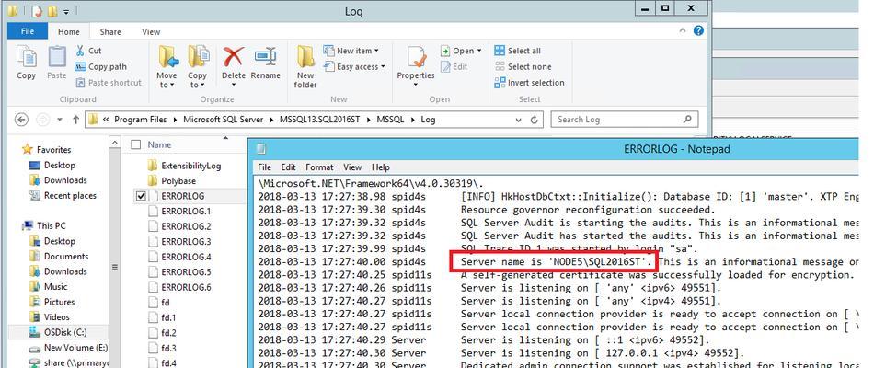The width and height of the screenshot is (874, 368).
Task: Select the ExtensibilityLog folder
Action: [185, 166]
